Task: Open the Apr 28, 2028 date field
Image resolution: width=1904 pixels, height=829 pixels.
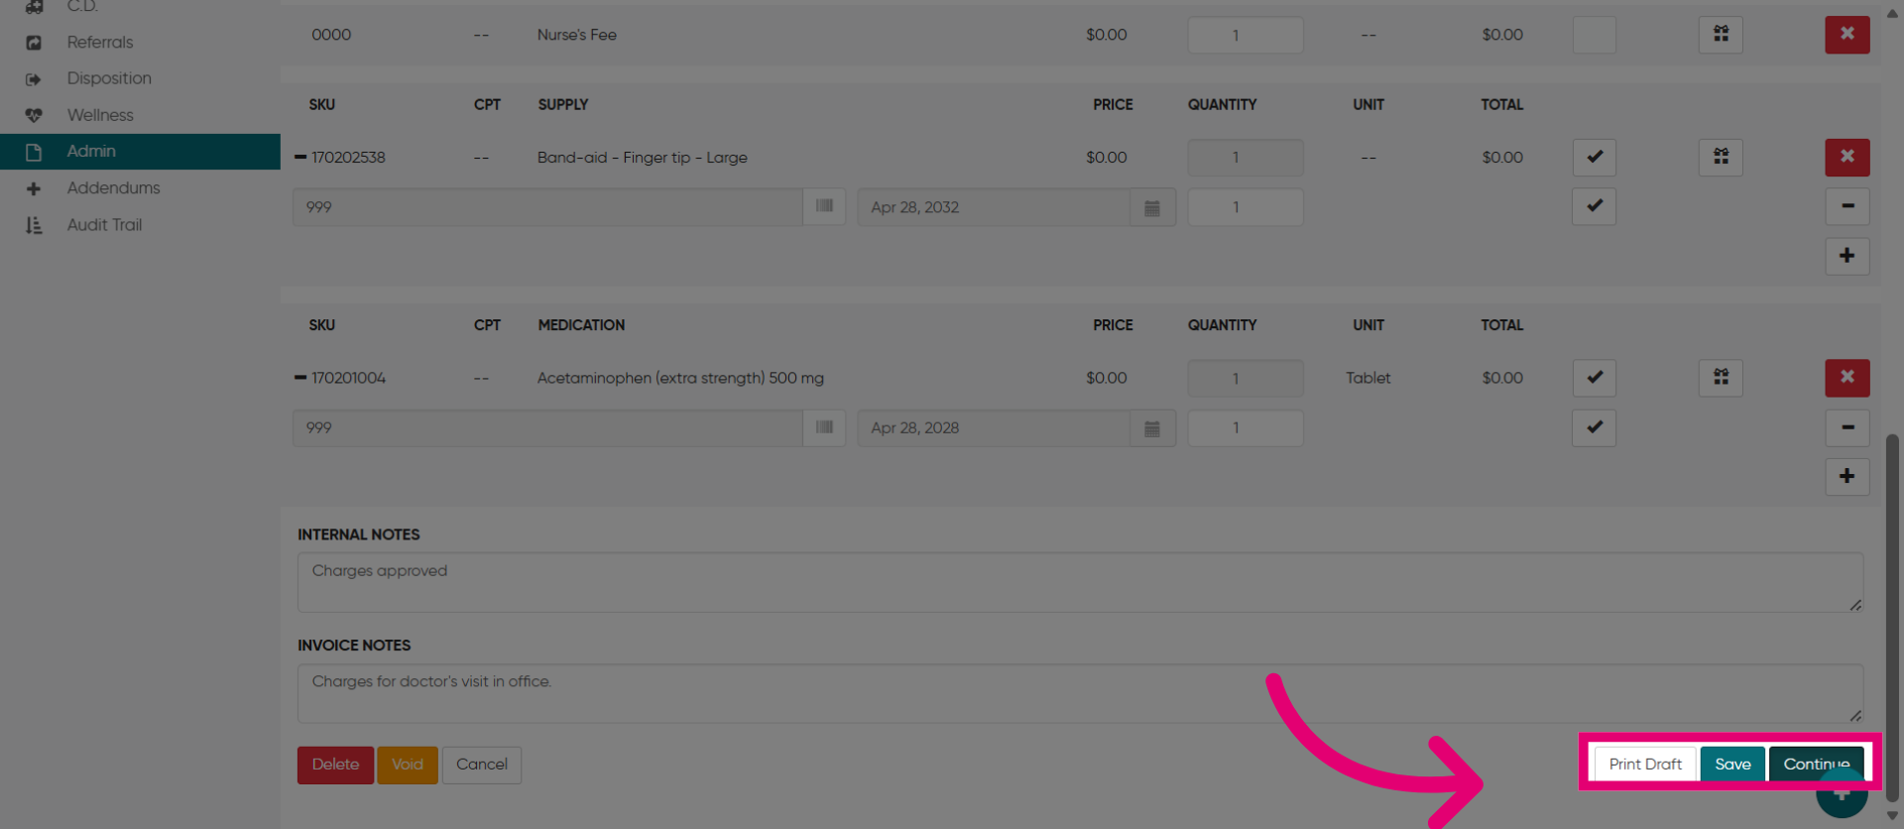Action: (x=994, y=428)
